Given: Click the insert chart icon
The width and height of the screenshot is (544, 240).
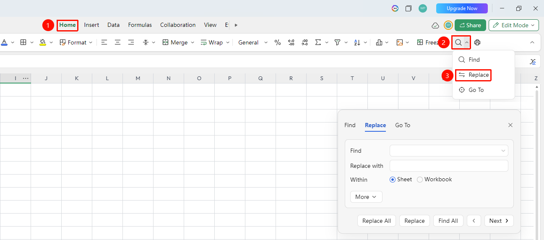Looking at the screenshot, I should point(379,42).
